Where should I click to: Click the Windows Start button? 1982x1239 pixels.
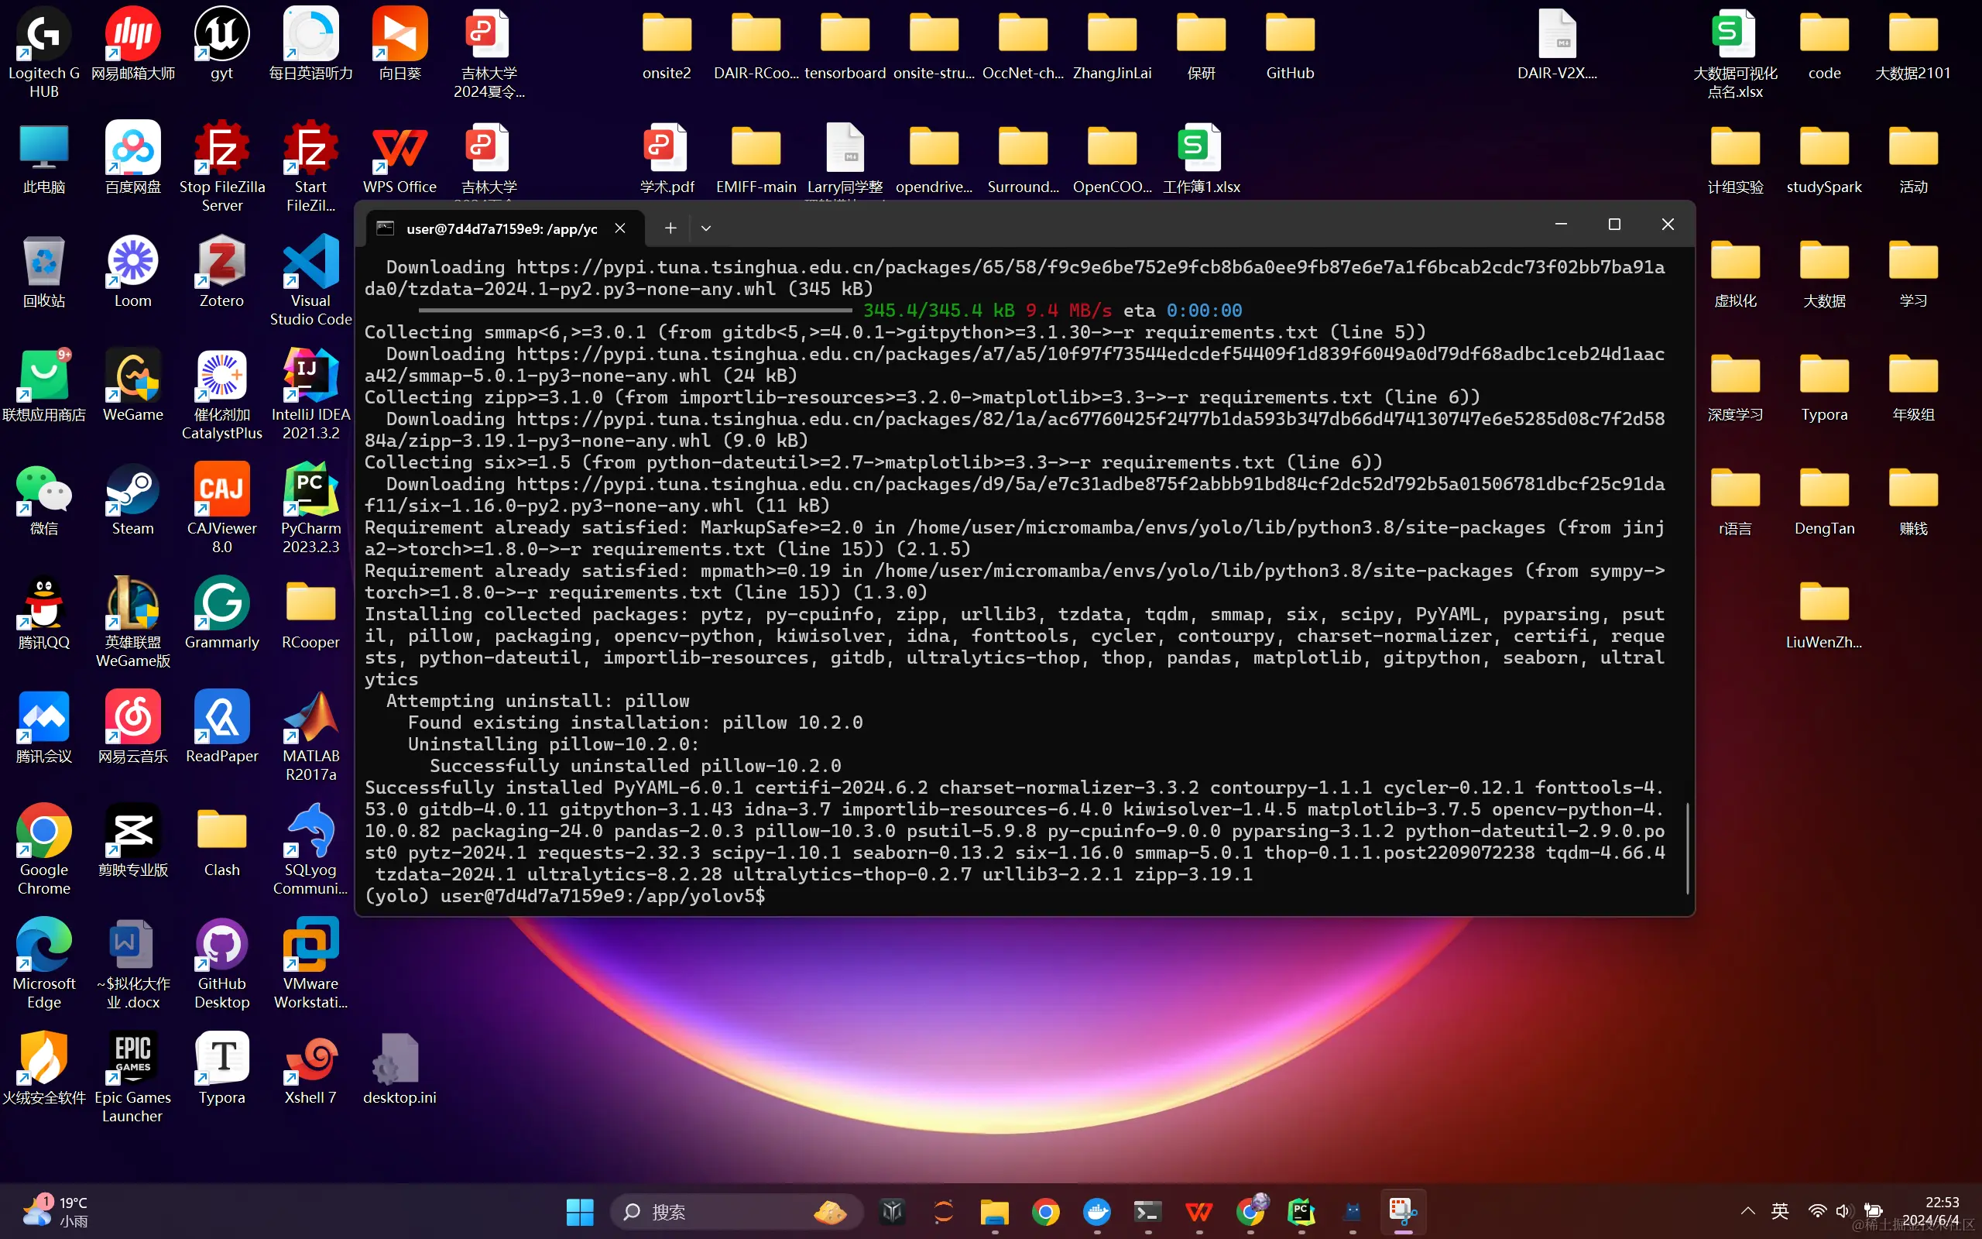tap(580, 1211)
